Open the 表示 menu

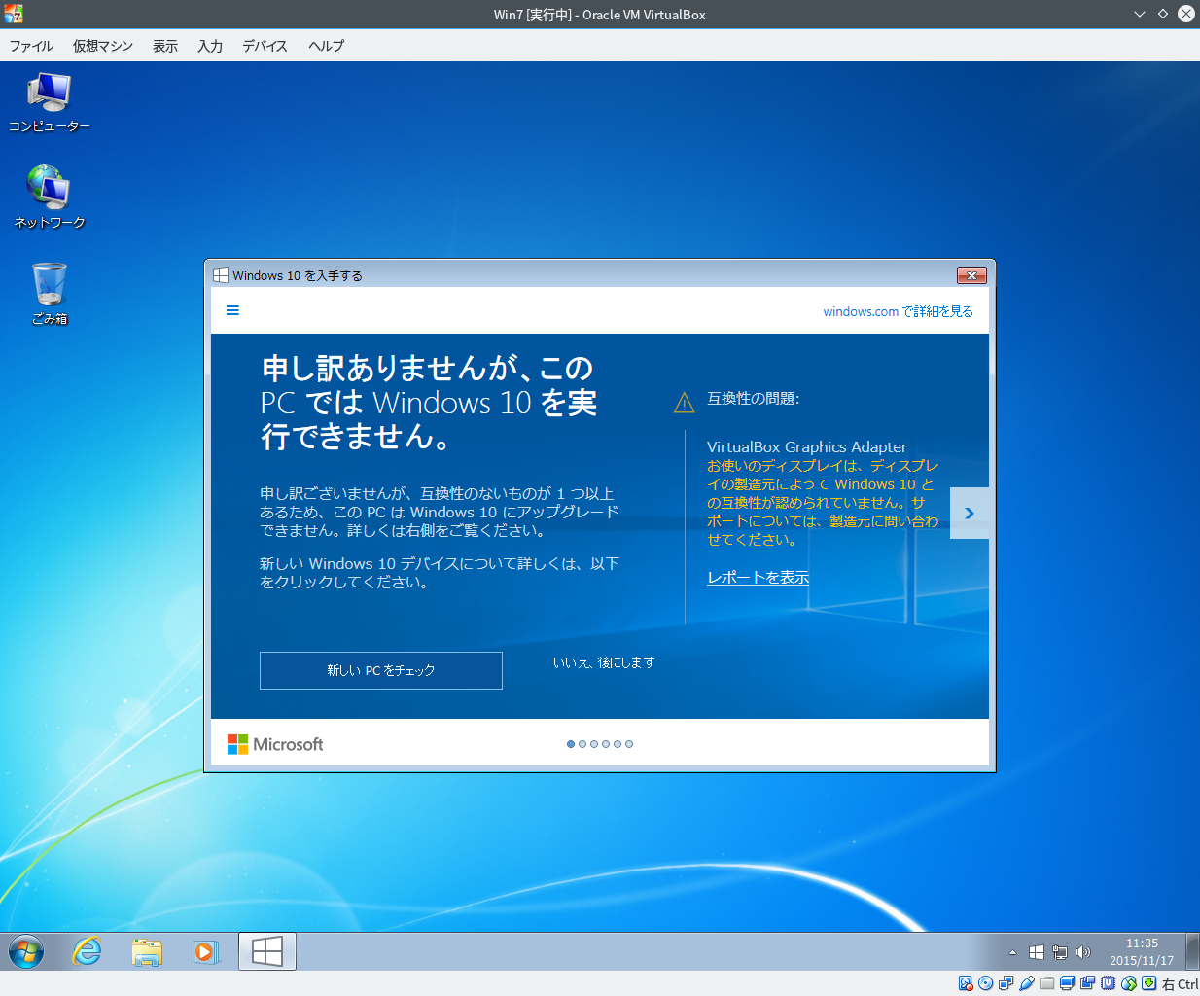tap(164, 46)
